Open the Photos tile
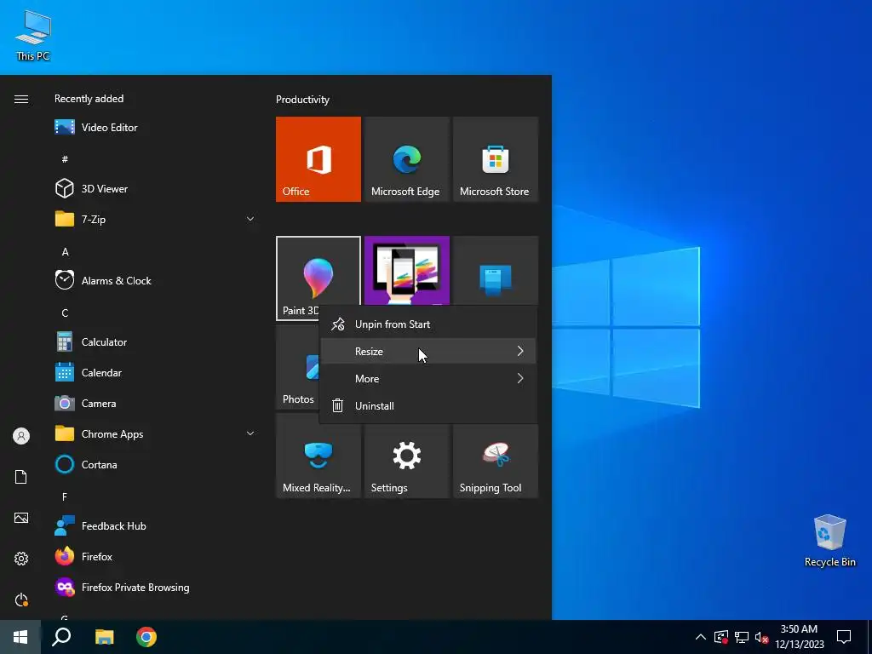The image size is (872, 654). [x=297, y=367]
